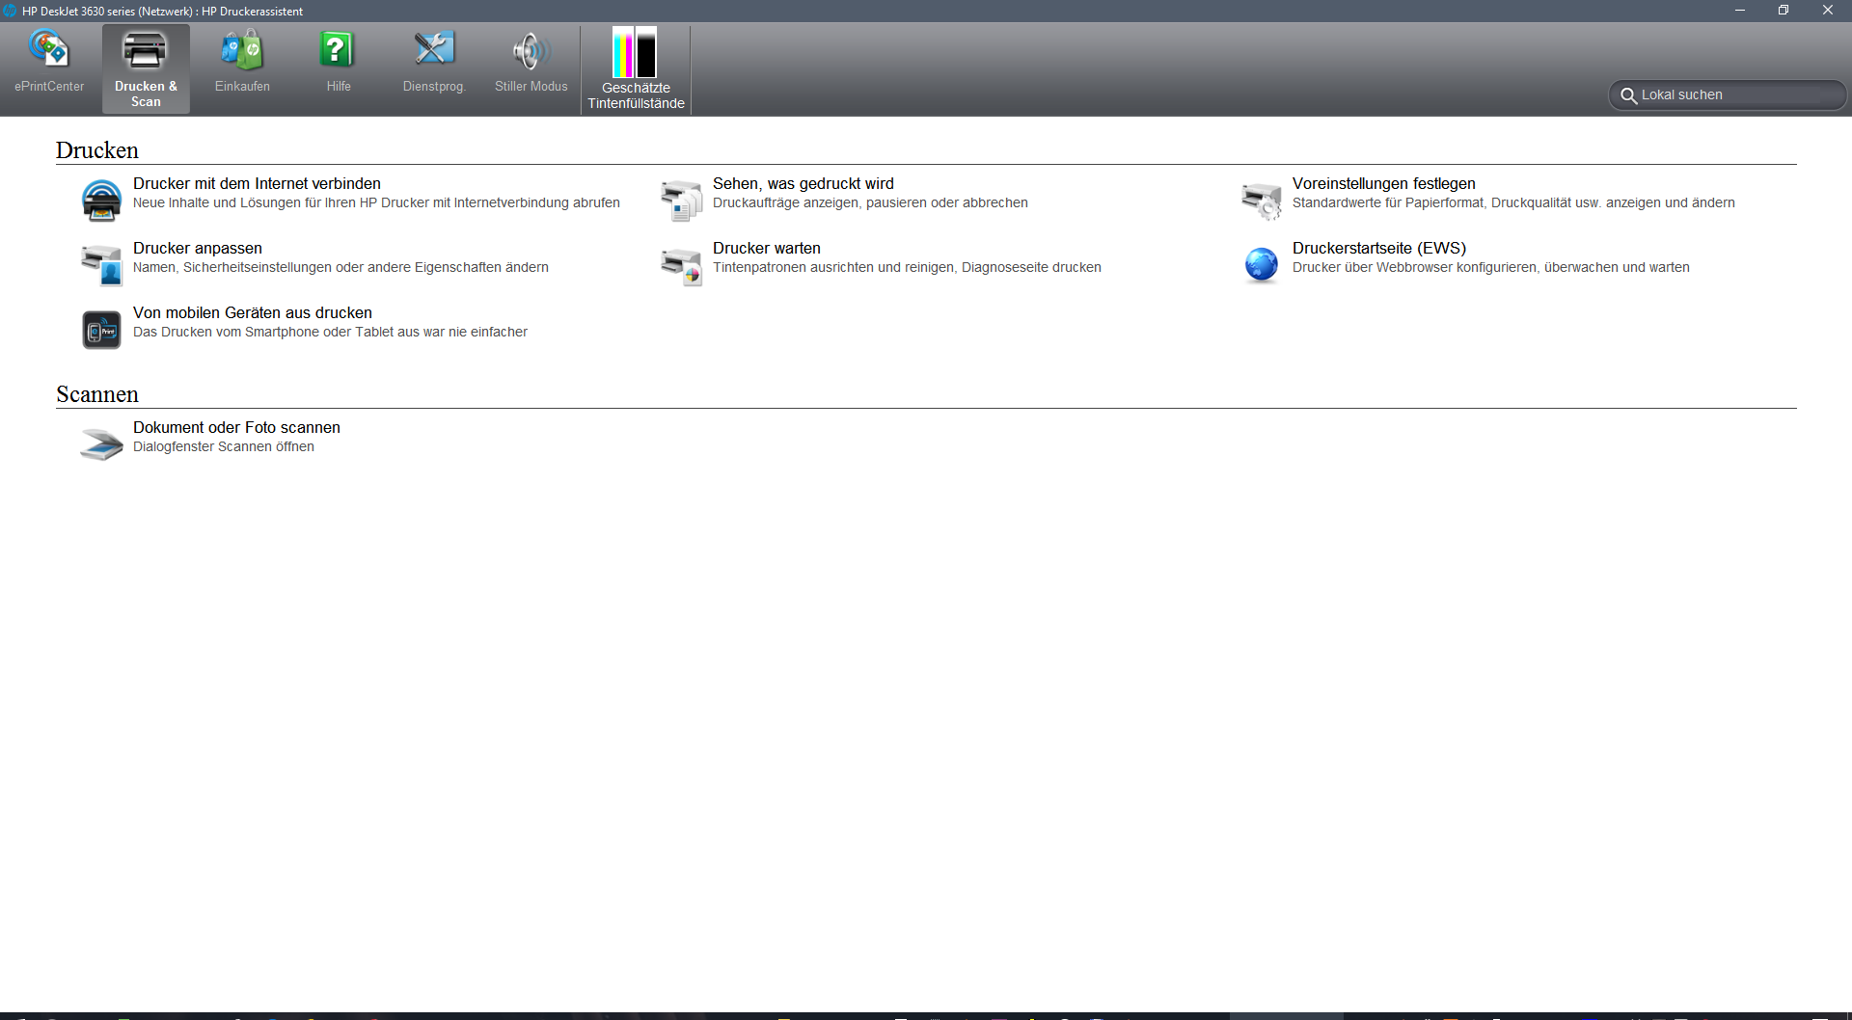The image size is (1852, 1020).
Task: Click the text 'Neue Inhalte und Lösungen für Ihren HP Drucker'
Action: (281, 202)
